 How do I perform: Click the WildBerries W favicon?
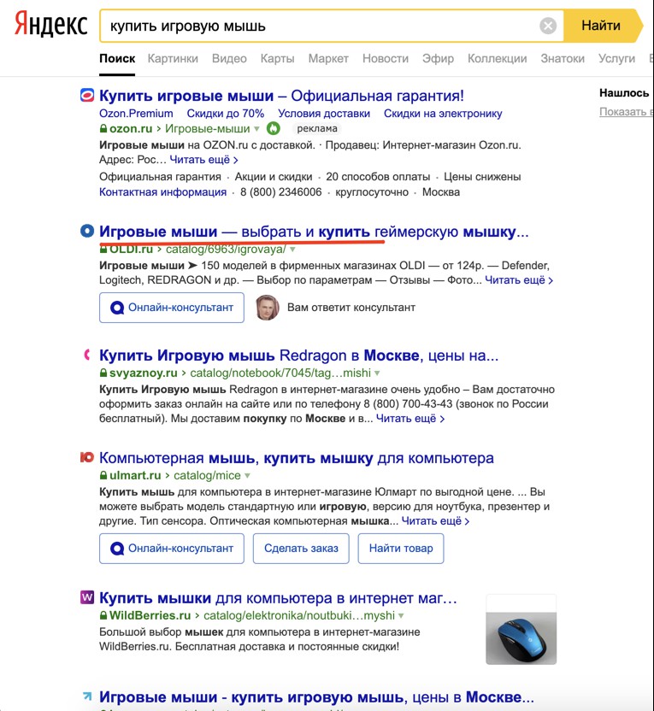tap(87, 597)
